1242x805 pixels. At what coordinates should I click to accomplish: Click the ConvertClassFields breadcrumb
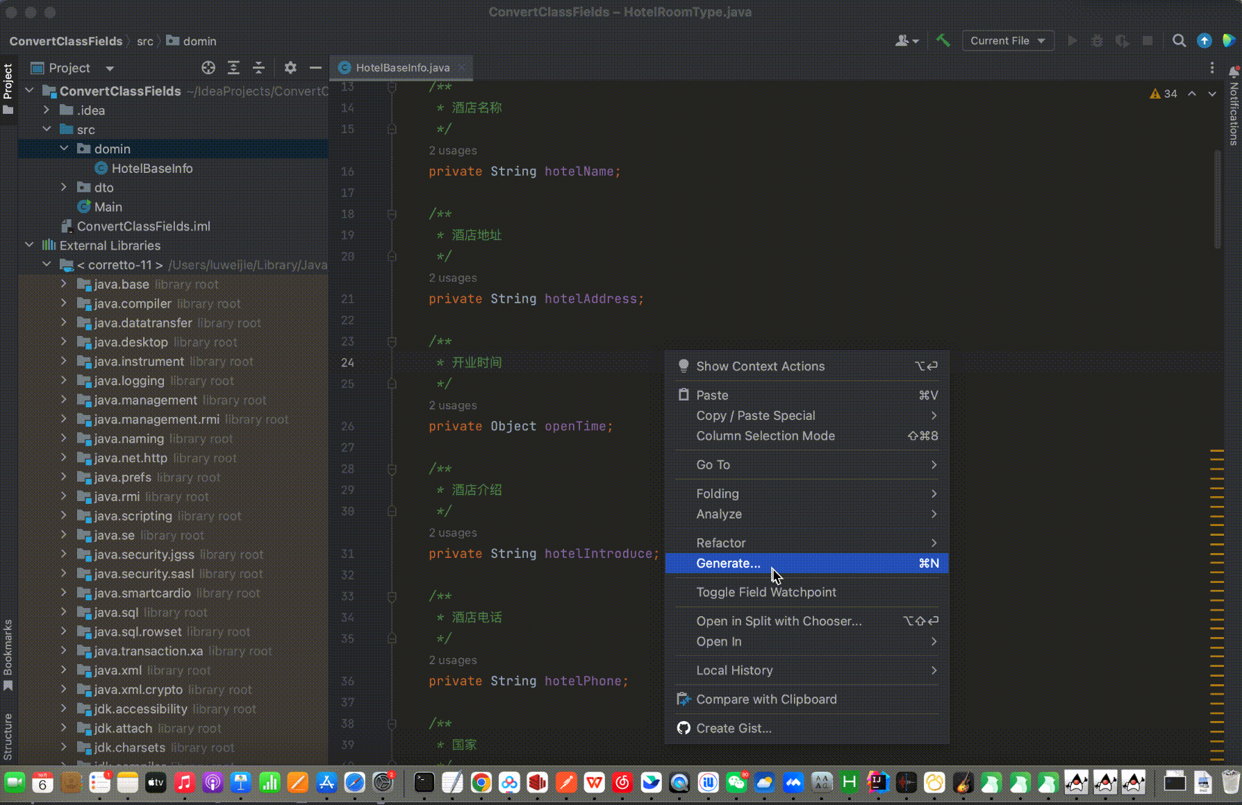[66, 41]
